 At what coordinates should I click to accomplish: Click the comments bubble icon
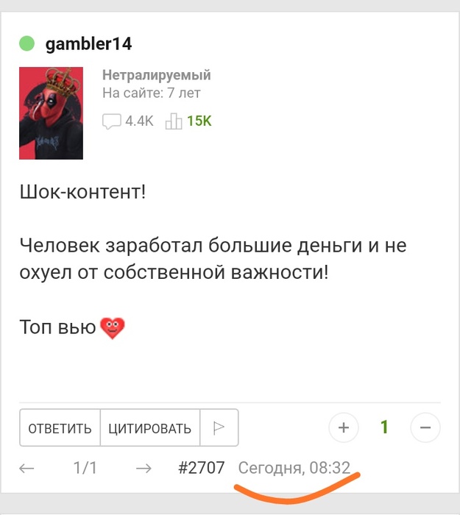111,121
